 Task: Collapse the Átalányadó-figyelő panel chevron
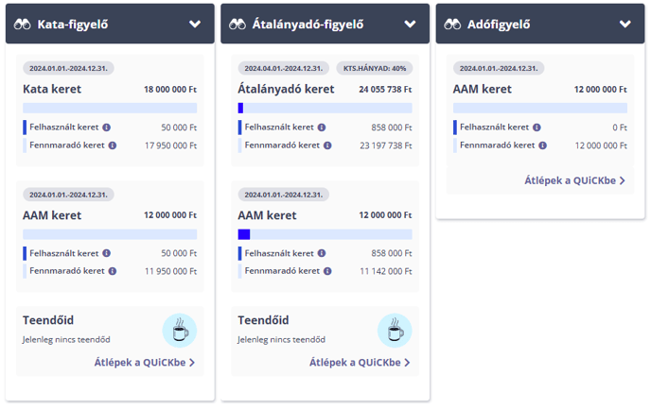410,24
